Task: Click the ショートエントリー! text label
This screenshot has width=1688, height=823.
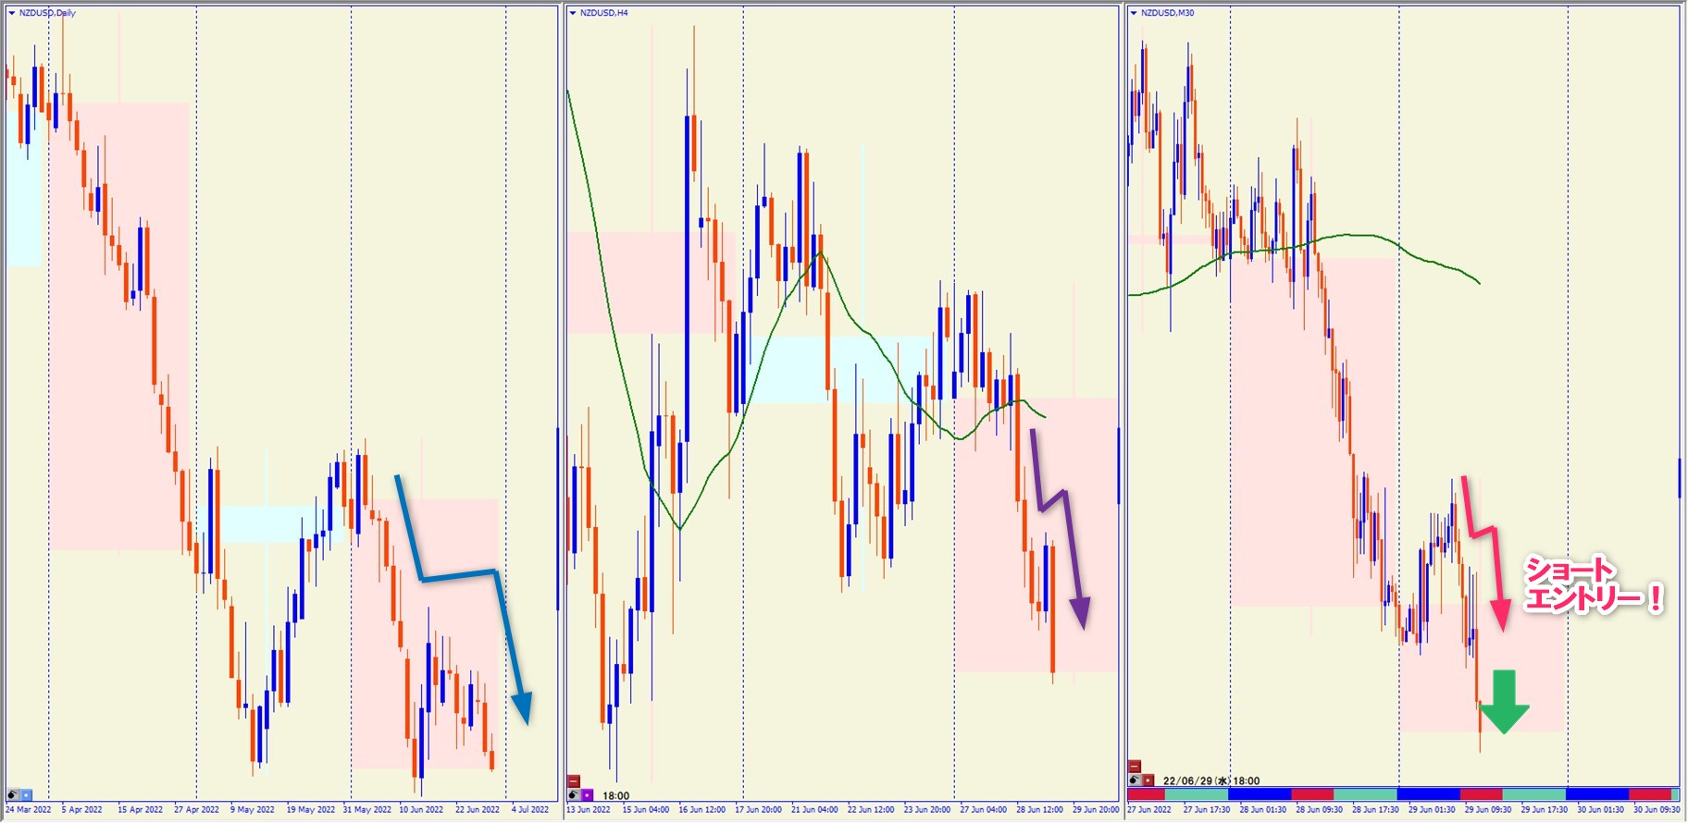Action: click(x=1592, y=585)
